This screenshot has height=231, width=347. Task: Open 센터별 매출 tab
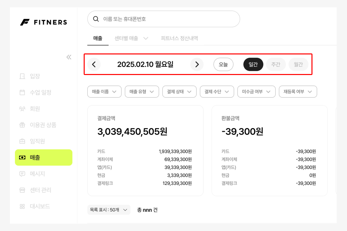pyautogui.click(x=131, y=38)
